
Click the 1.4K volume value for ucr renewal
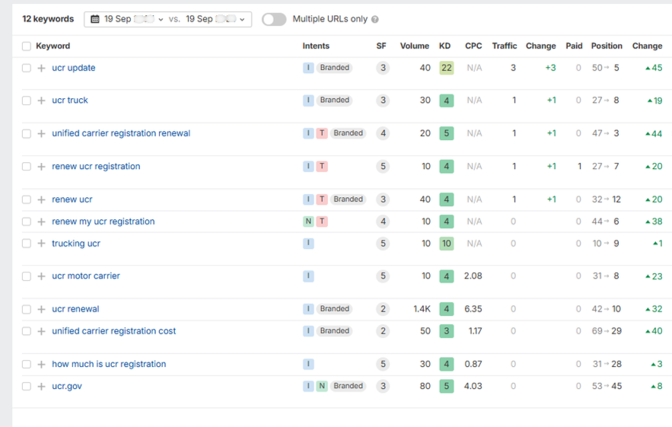[422, 309]
